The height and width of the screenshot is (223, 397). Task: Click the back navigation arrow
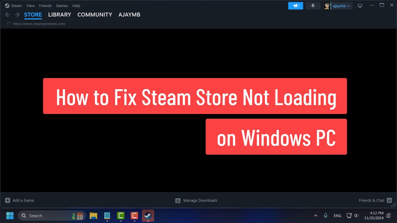point(7,15)
